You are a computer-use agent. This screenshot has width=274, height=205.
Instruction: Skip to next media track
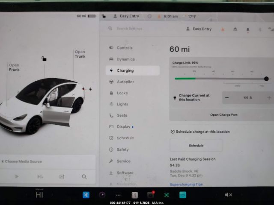pyautogui.click(x=40, y=176)
